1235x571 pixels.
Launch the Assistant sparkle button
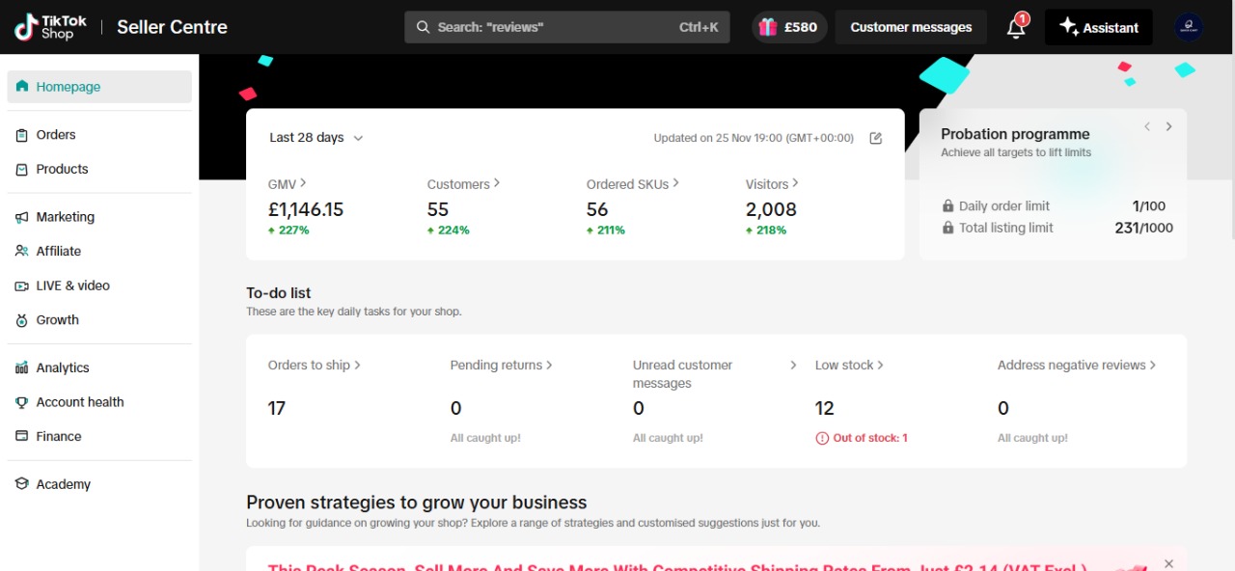click(x=1098, y=27)
